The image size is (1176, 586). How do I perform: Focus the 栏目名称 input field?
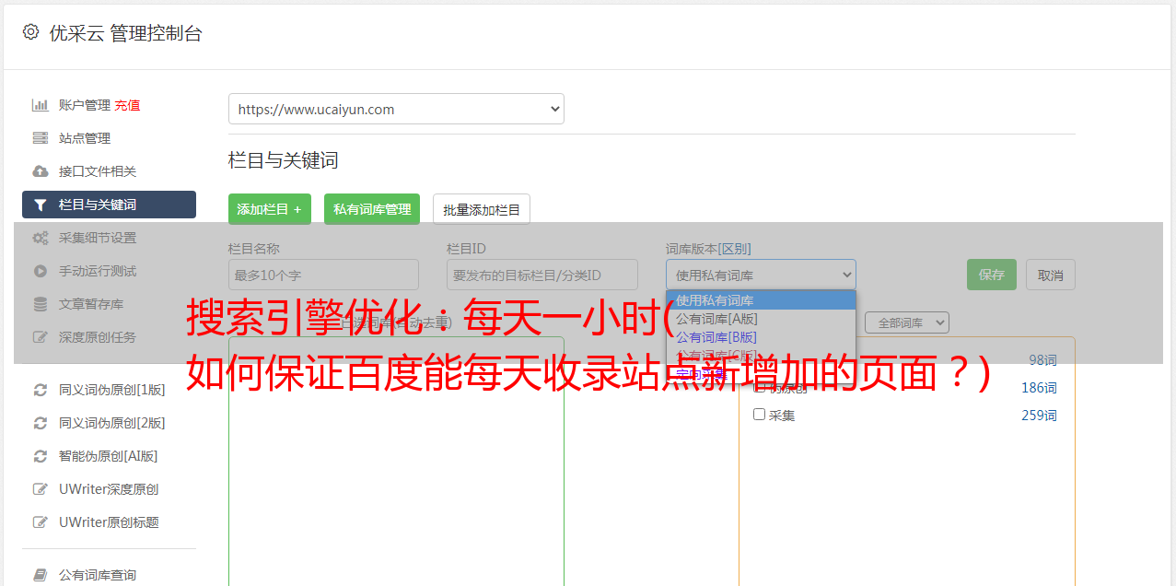[x=323, y=275]
